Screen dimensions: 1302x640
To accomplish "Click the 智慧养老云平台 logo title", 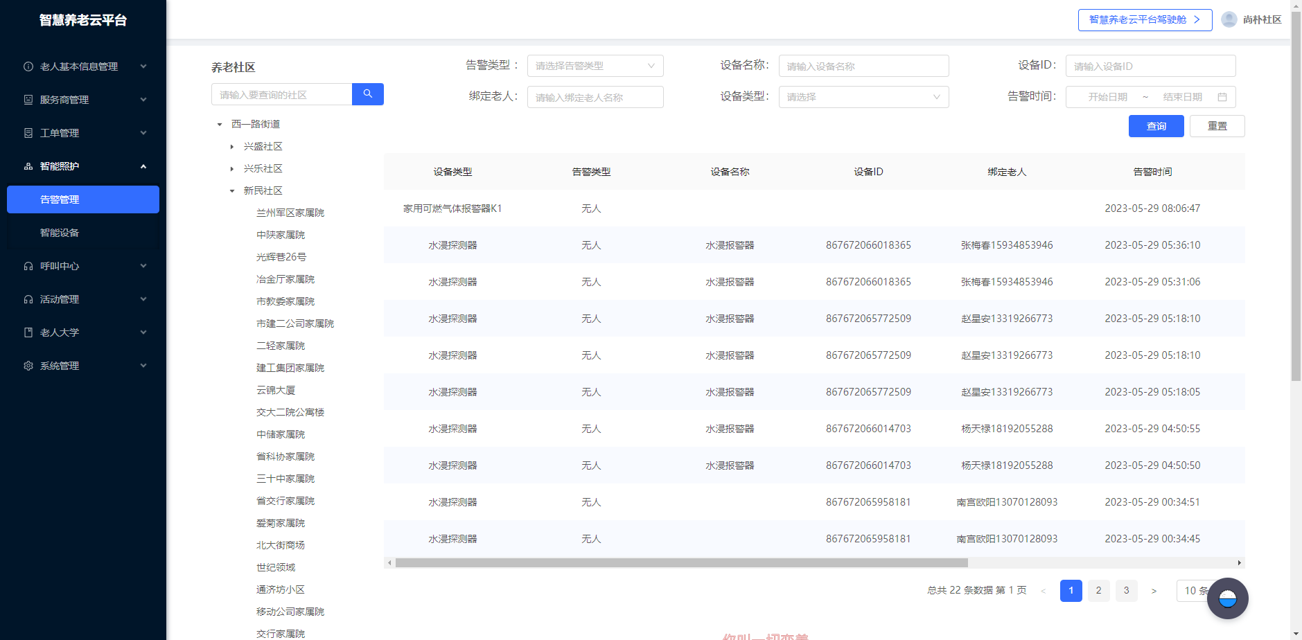I will 83,20.
